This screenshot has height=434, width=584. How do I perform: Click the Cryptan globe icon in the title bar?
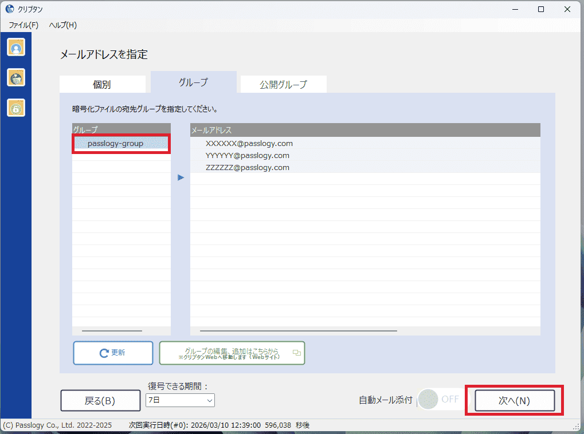pyautogui.click(x=9, y=9)
